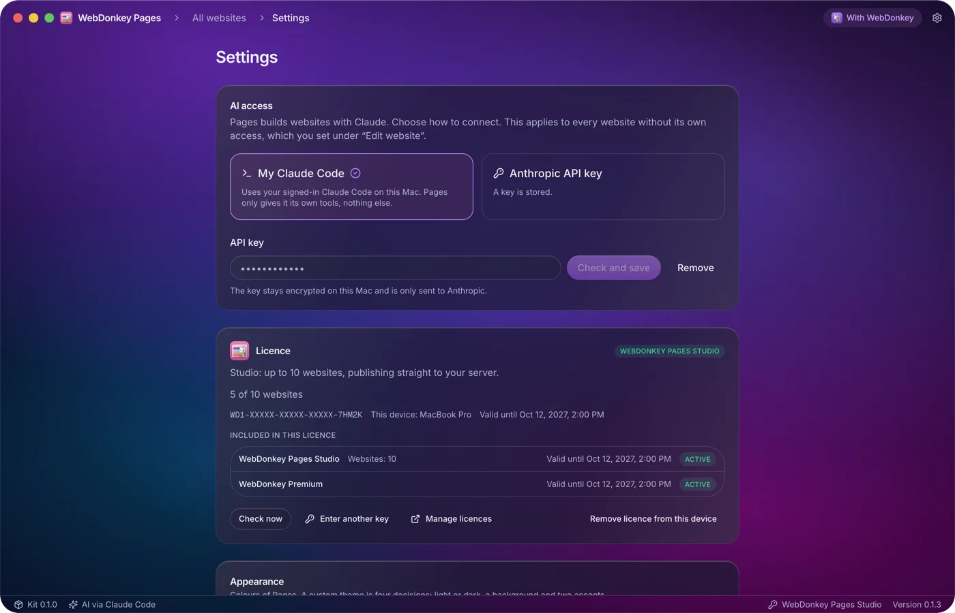The width and height of the screenshot is (955, 613).
Task: Select the My Claude Code access option
Action: pyautogui.click(x=351, y=187)
